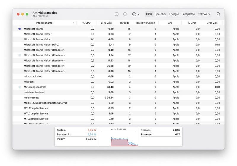Select the Mitteilungszentrale process row

point(118,87)
